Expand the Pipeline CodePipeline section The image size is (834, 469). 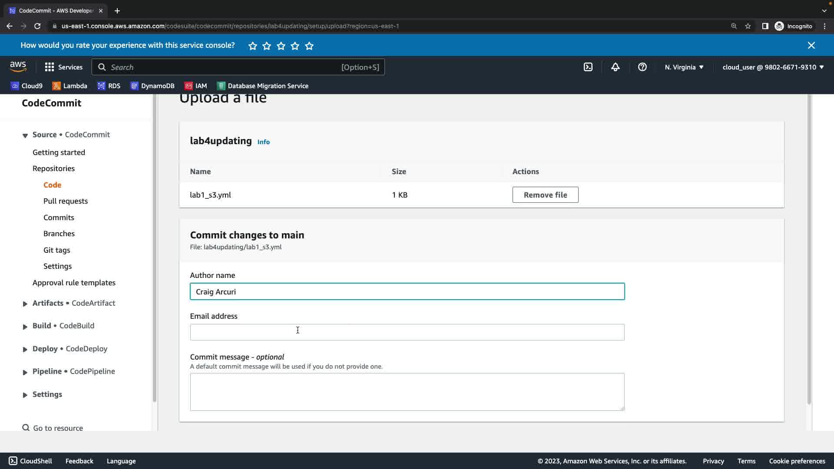[x=25, y=372]
